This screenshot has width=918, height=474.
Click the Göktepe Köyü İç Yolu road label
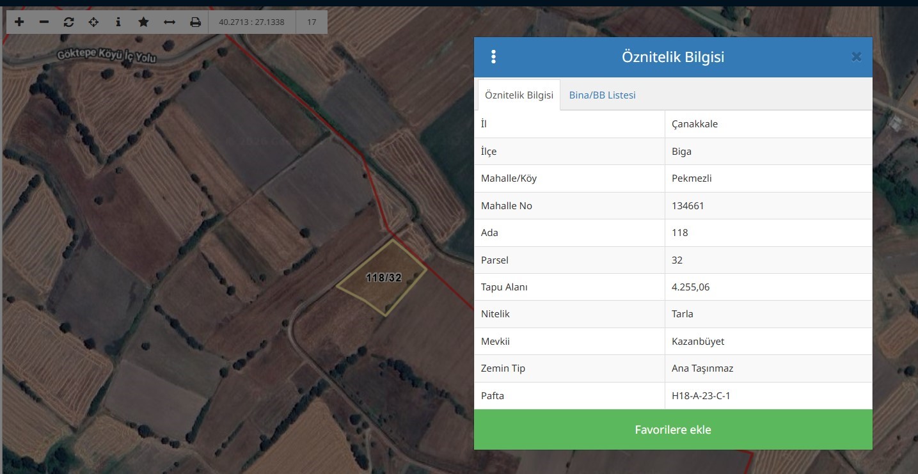click(x=106, y=55)
